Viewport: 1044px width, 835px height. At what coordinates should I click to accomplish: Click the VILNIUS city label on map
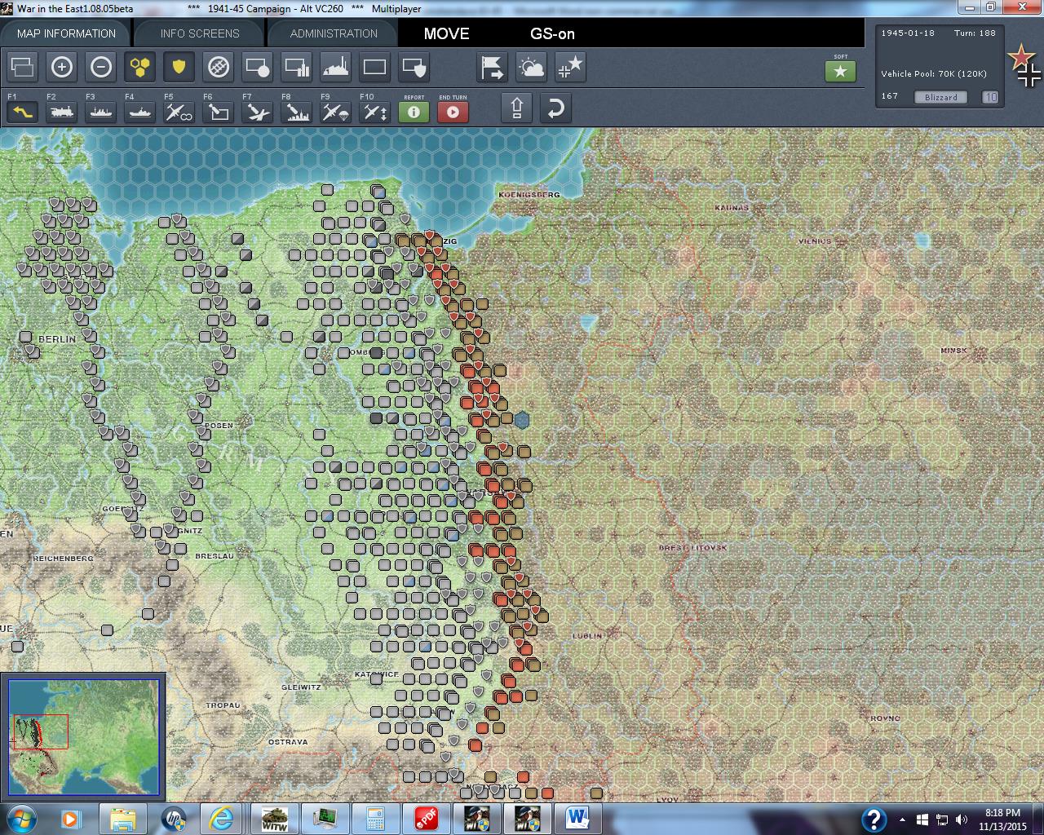click(x=815, y=241)
